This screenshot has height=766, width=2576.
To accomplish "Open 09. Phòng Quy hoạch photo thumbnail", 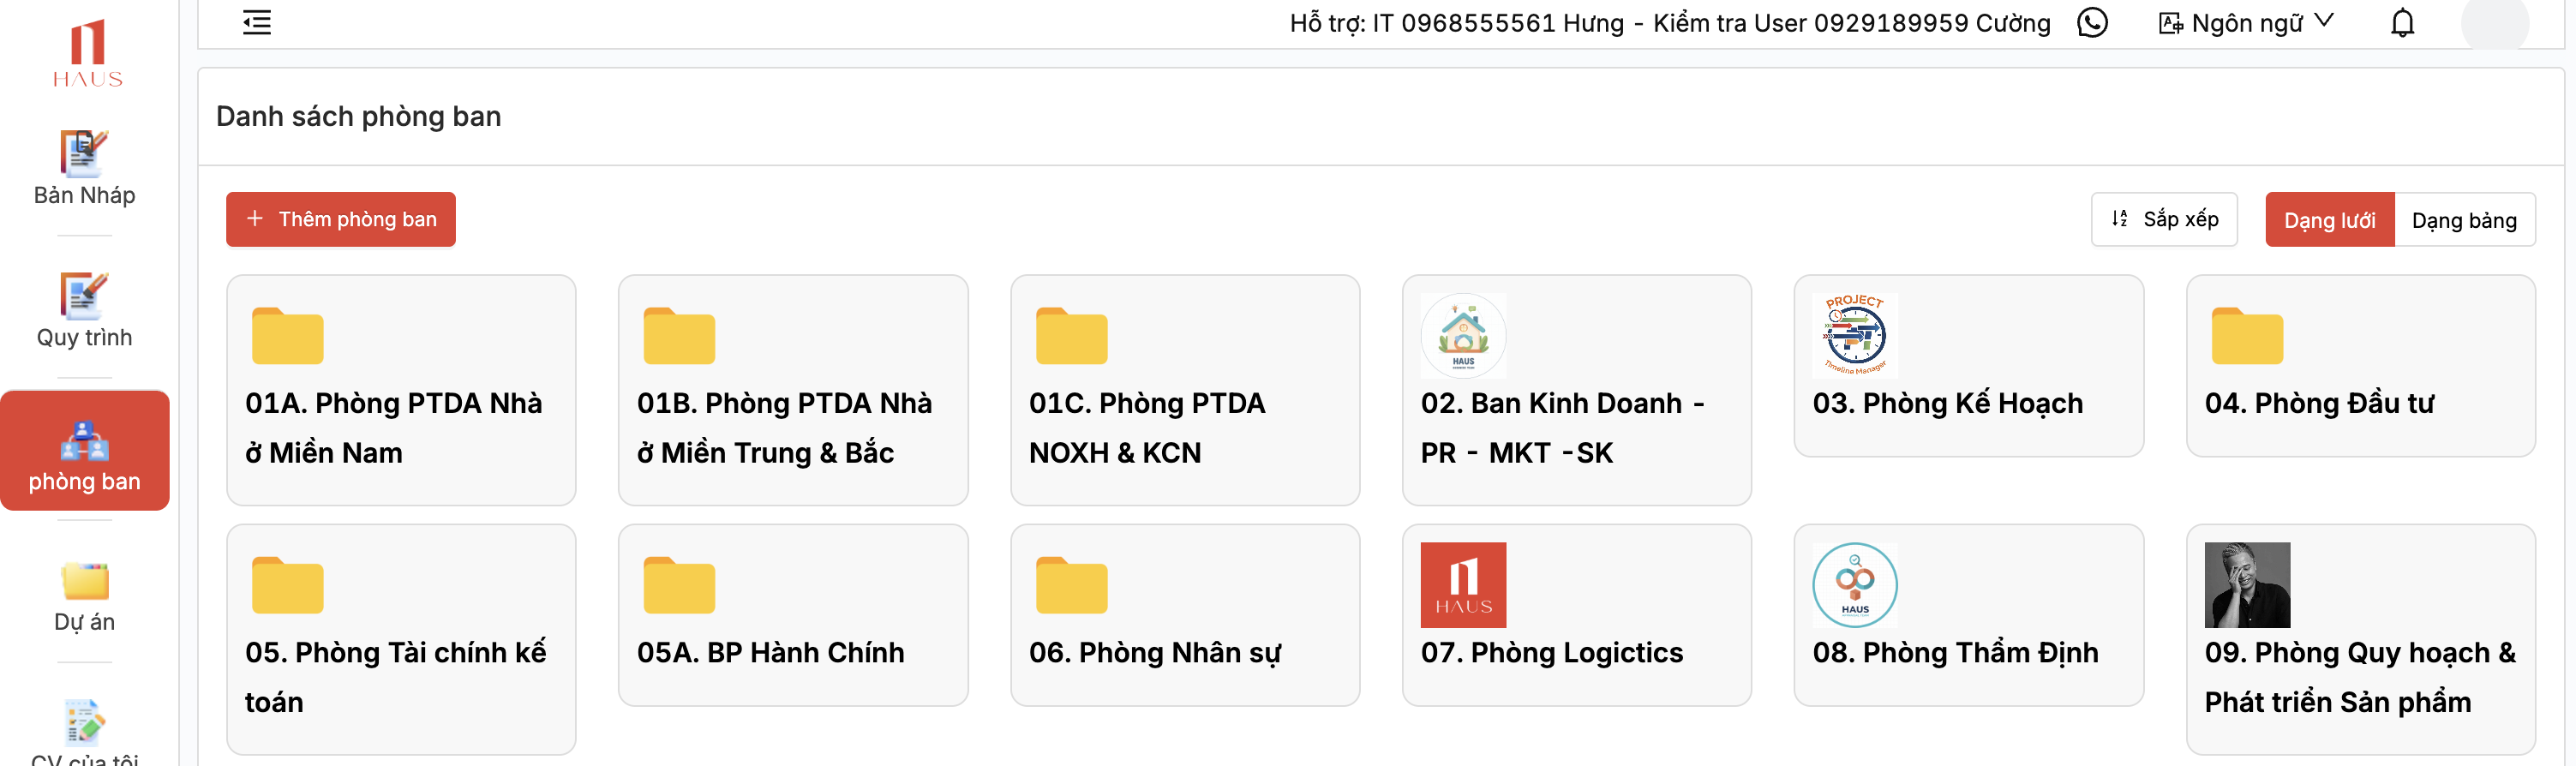I will tap(2247, 585).
